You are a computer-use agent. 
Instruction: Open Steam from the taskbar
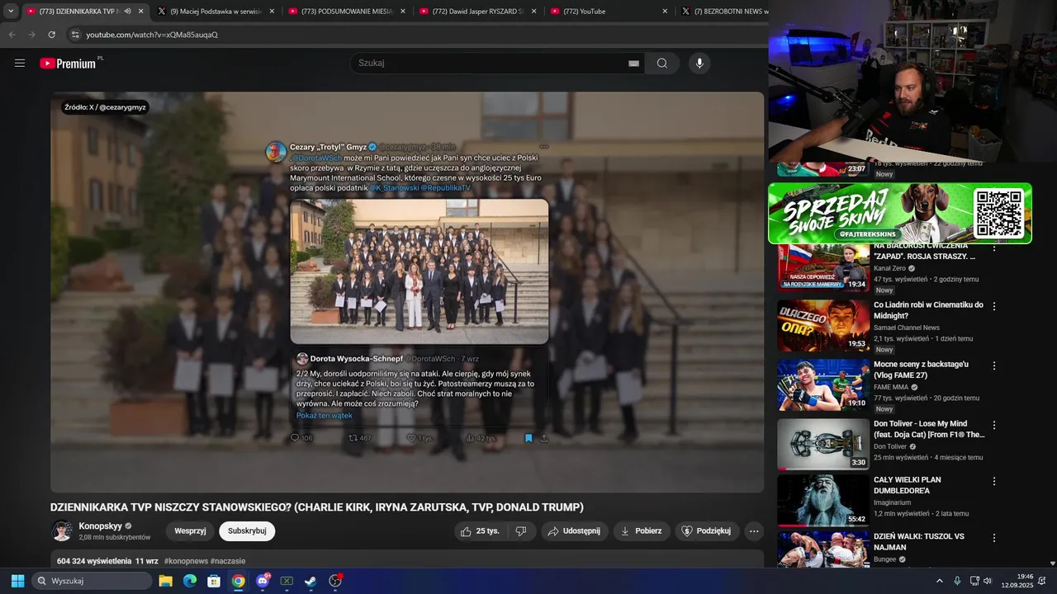[x=310, y=581]
